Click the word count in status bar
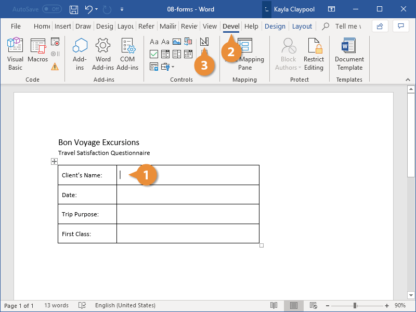The width and height of the screenshot is (416, 312). click(56, 305)
